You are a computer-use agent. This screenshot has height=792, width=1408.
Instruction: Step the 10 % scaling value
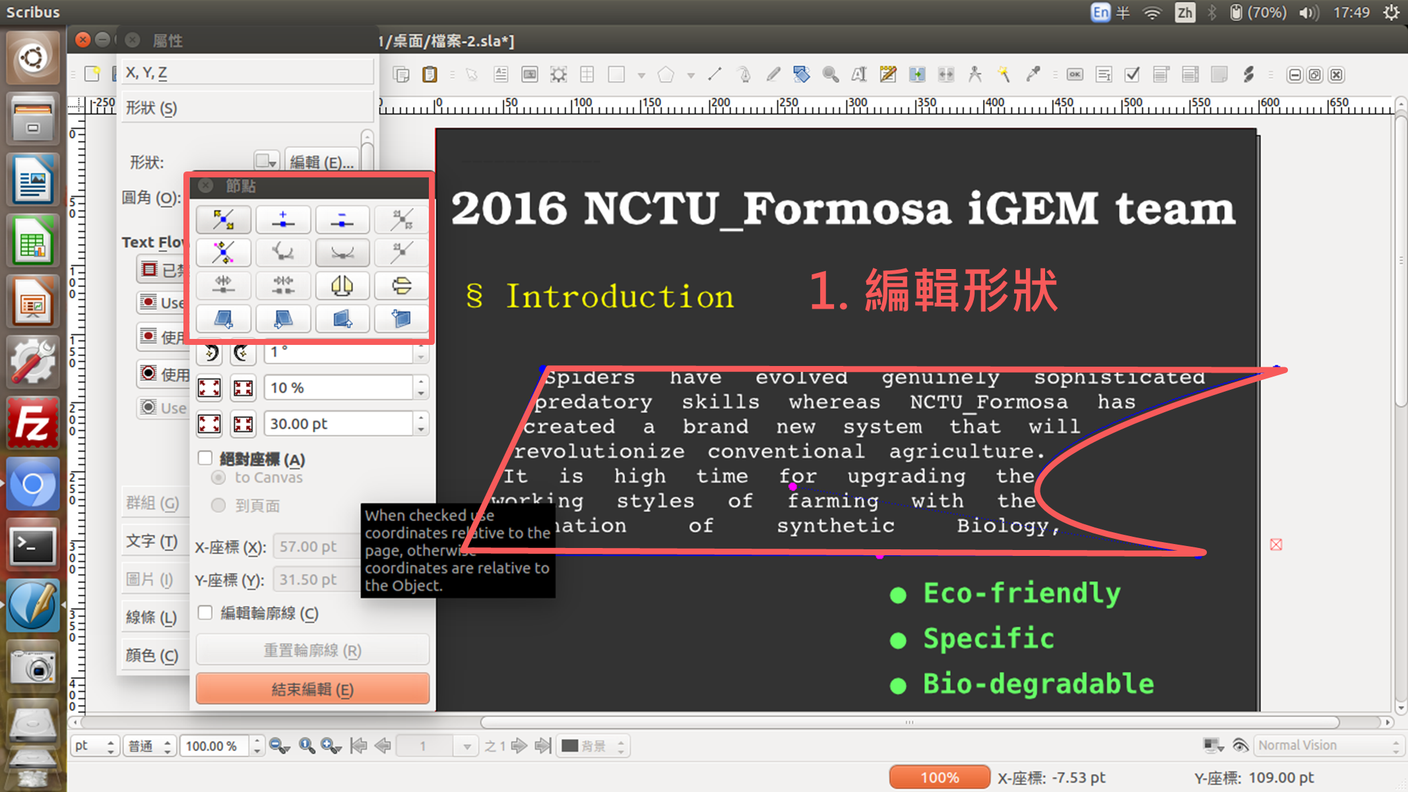point(421,388)
